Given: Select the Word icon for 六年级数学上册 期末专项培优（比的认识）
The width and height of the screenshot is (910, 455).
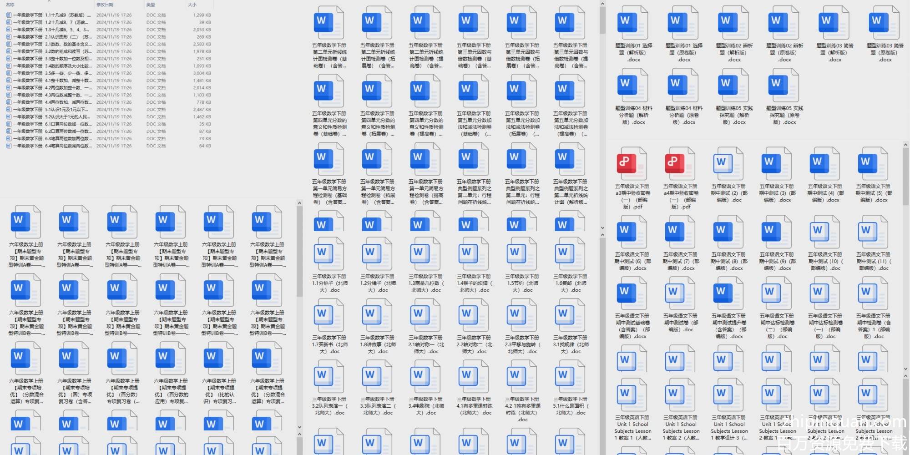Looking at the screenshot, I should tap(219, 359).
